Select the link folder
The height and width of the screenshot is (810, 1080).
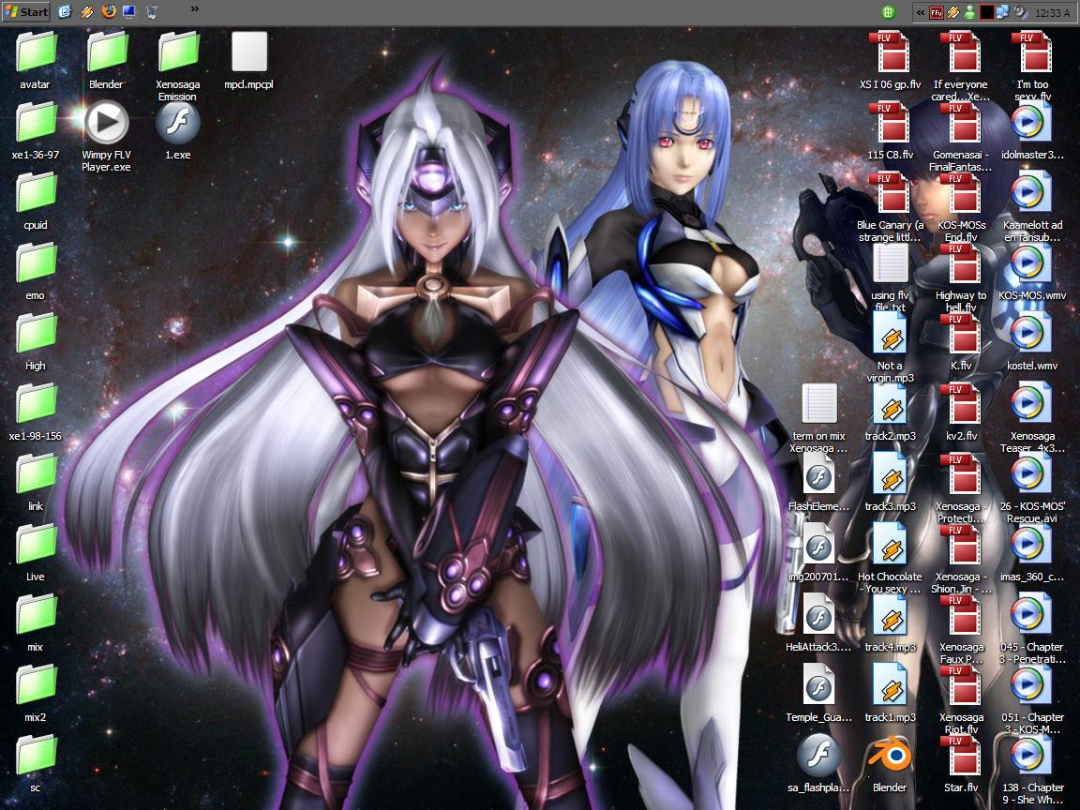35,483
